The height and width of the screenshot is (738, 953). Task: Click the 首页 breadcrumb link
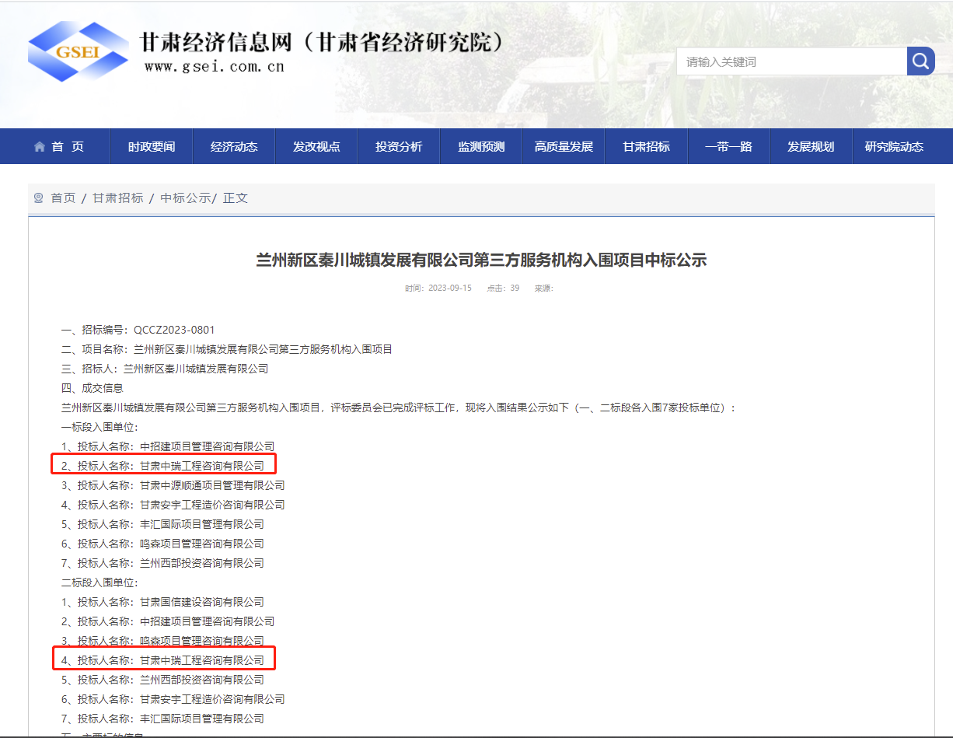[63, 198]
